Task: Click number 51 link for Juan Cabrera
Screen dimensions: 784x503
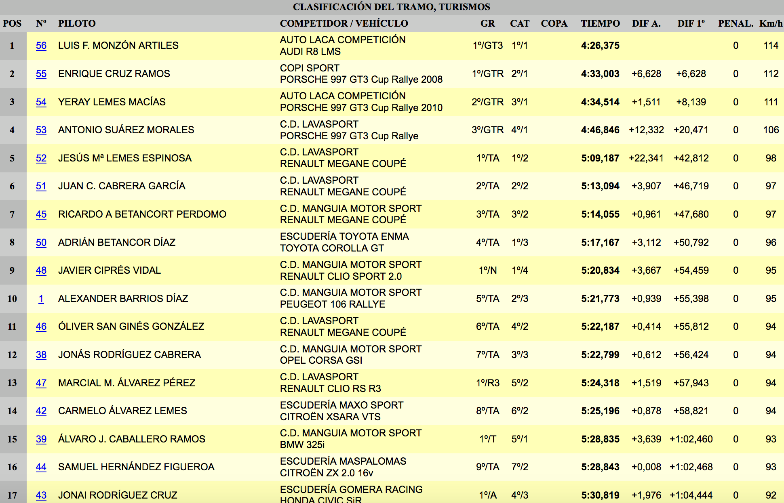Action: coord(41,186)
